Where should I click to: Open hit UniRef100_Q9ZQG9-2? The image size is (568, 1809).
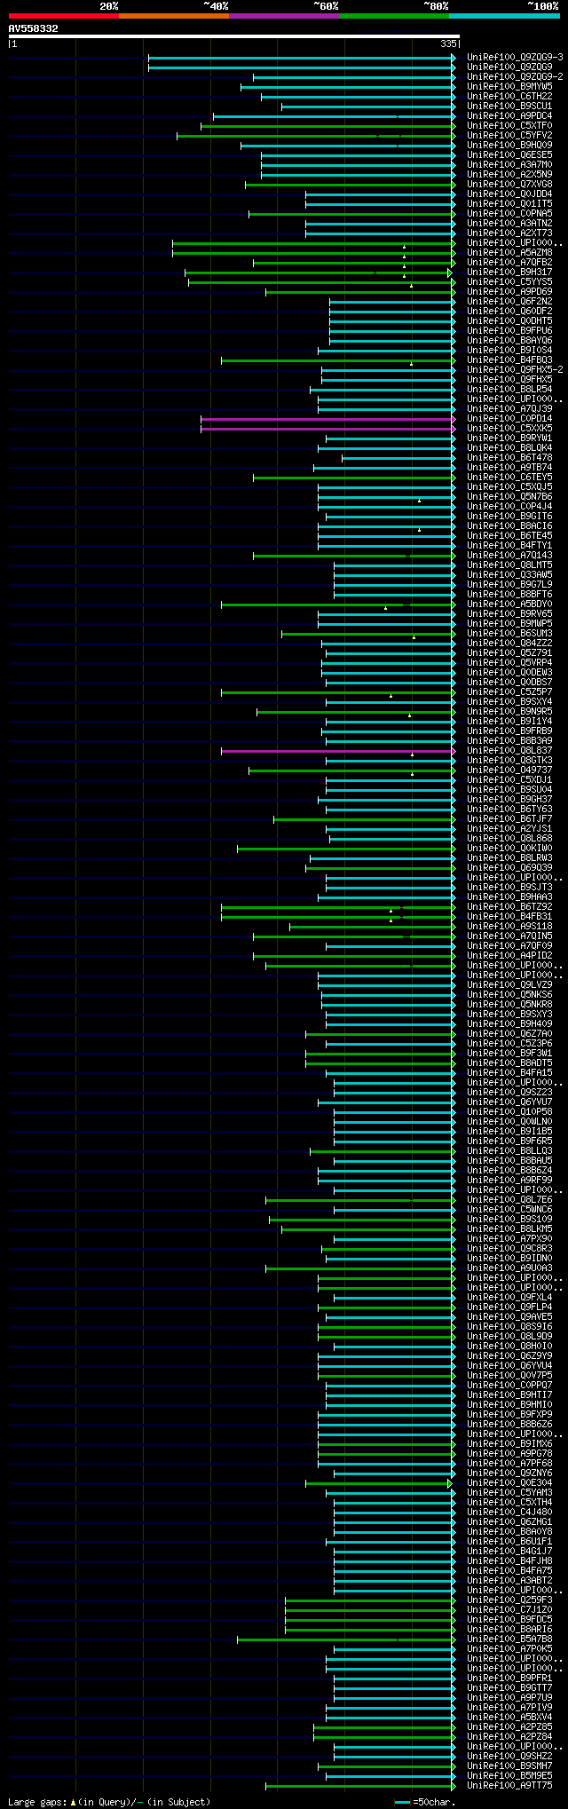click(x=516, y=76)
